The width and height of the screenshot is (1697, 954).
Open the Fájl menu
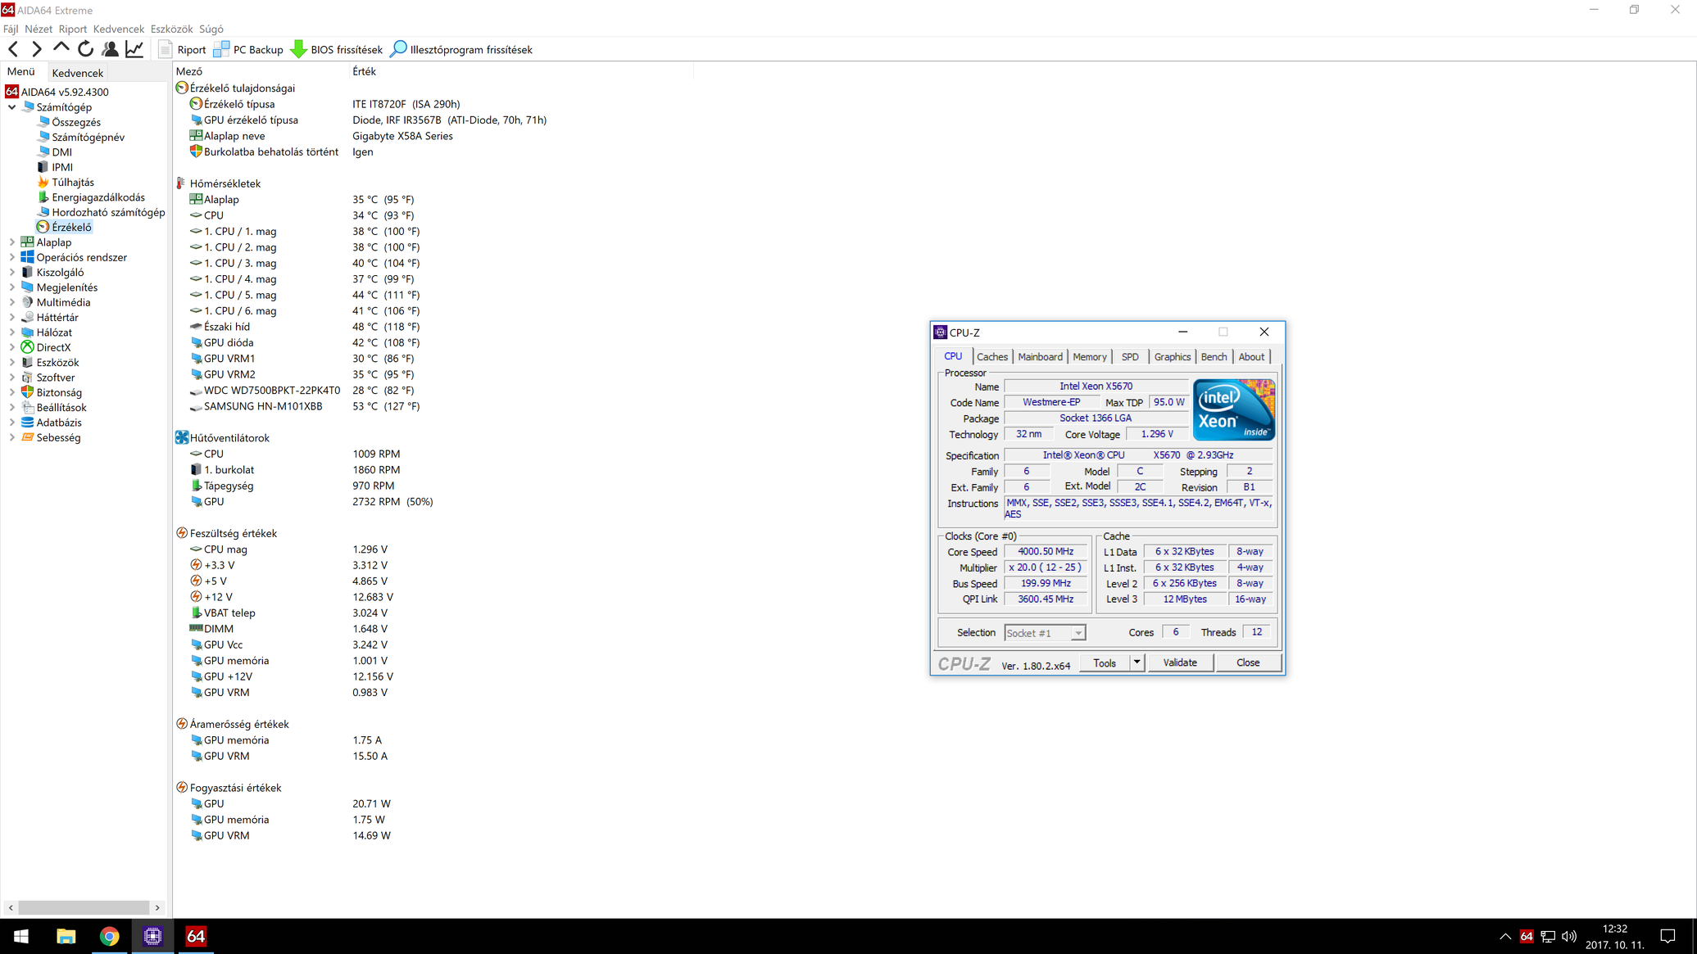pyautogui.click(x=11, y=29)
